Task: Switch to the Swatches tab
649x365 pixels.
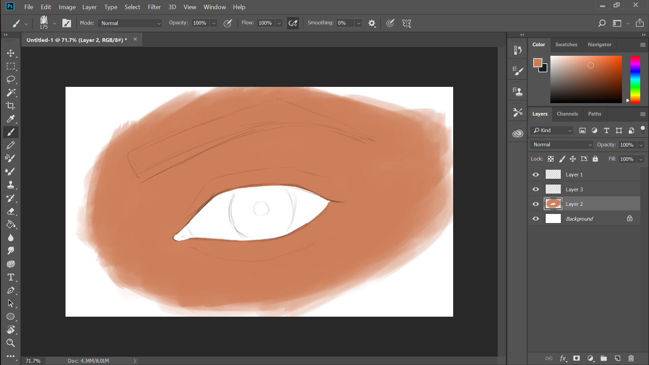Action: click(x=566, y=45)
